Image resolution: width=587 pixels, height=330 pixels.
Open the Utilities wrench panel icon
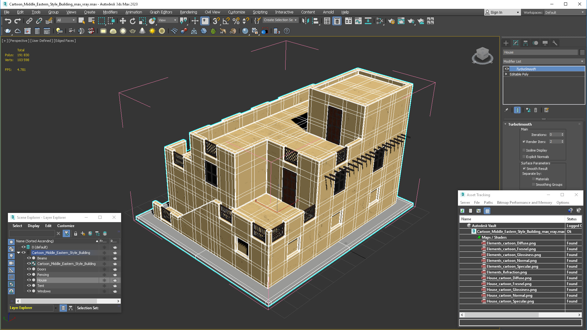point(555,43)
